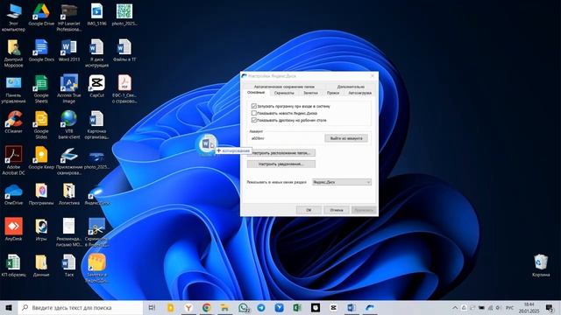The width and height of the screenshot is (561, 315).
Task: Select the Этот компьютер desktop icon
Action: 13,17
